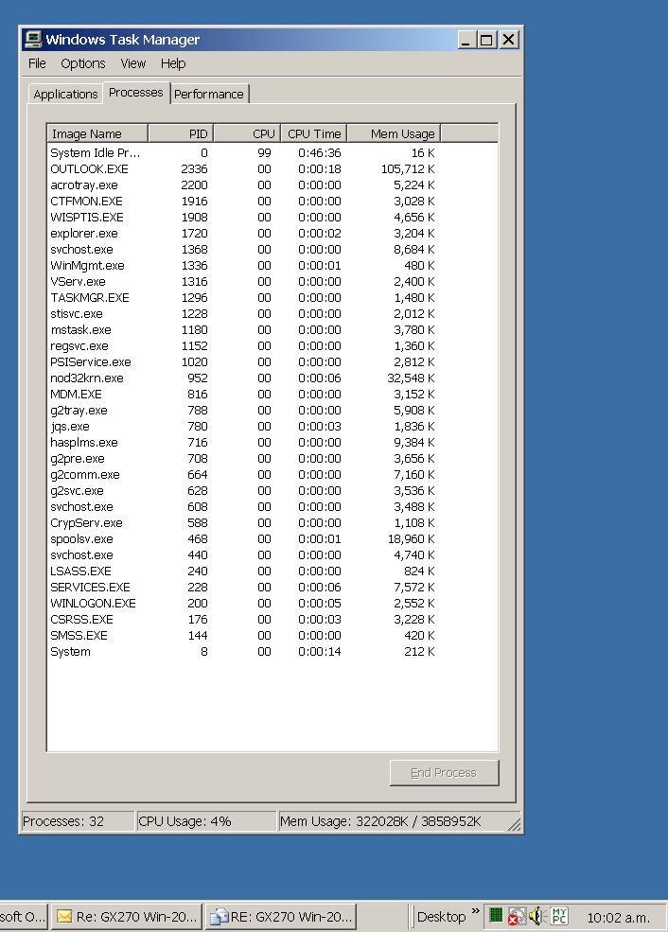Image resolution: width=668 pixels, height=932 pixels.
Task: Open the View menu
Action: pyautogui.click(x=133, y=63)
